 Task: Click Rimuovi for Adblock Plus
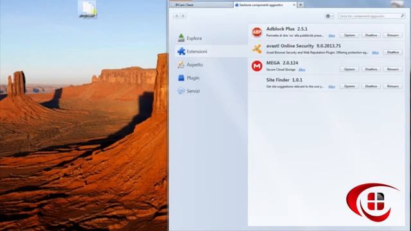point(392,35)
